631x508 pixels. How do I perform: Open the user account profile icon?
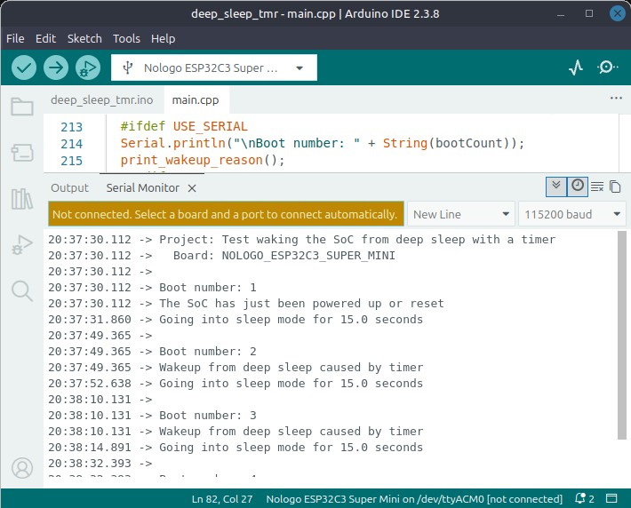[x=22, y=468]
